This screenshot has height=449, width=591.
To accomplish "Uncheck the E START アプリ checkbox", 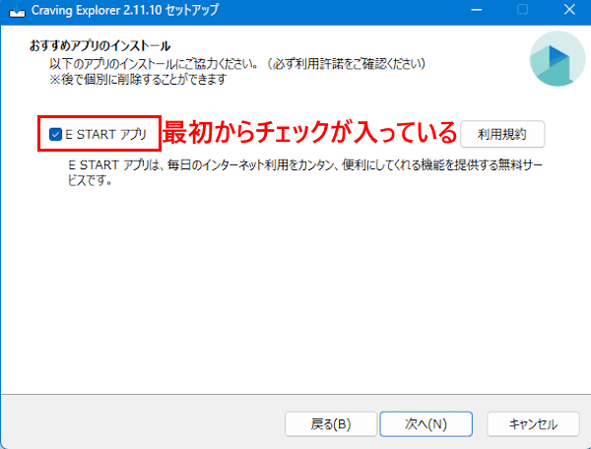I will 55,134.
